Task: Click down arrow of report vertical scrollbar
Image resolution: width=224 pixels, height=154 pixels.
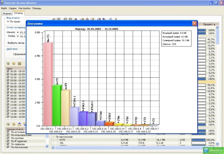Action: (217, 144)
